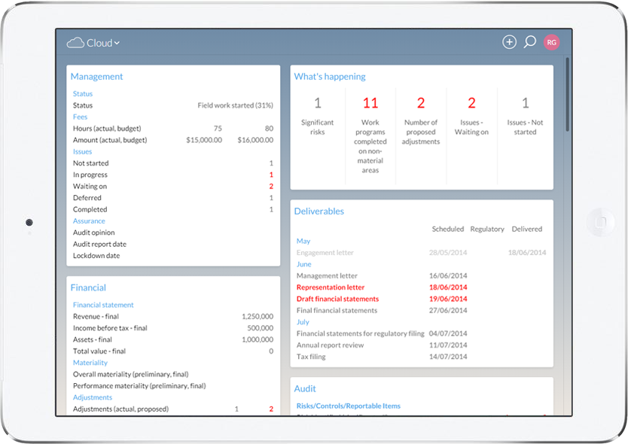
Task: Expand the Cloud dropdown chevron
Action: 117,44
